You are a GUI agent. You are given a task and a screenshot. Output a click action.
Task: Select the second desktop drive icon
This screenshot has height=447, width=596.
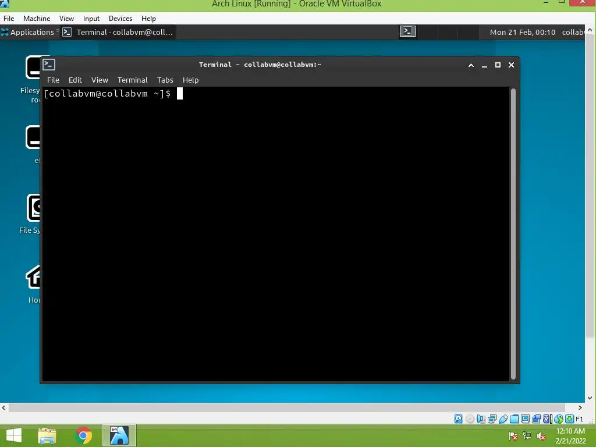click(33, 144)
